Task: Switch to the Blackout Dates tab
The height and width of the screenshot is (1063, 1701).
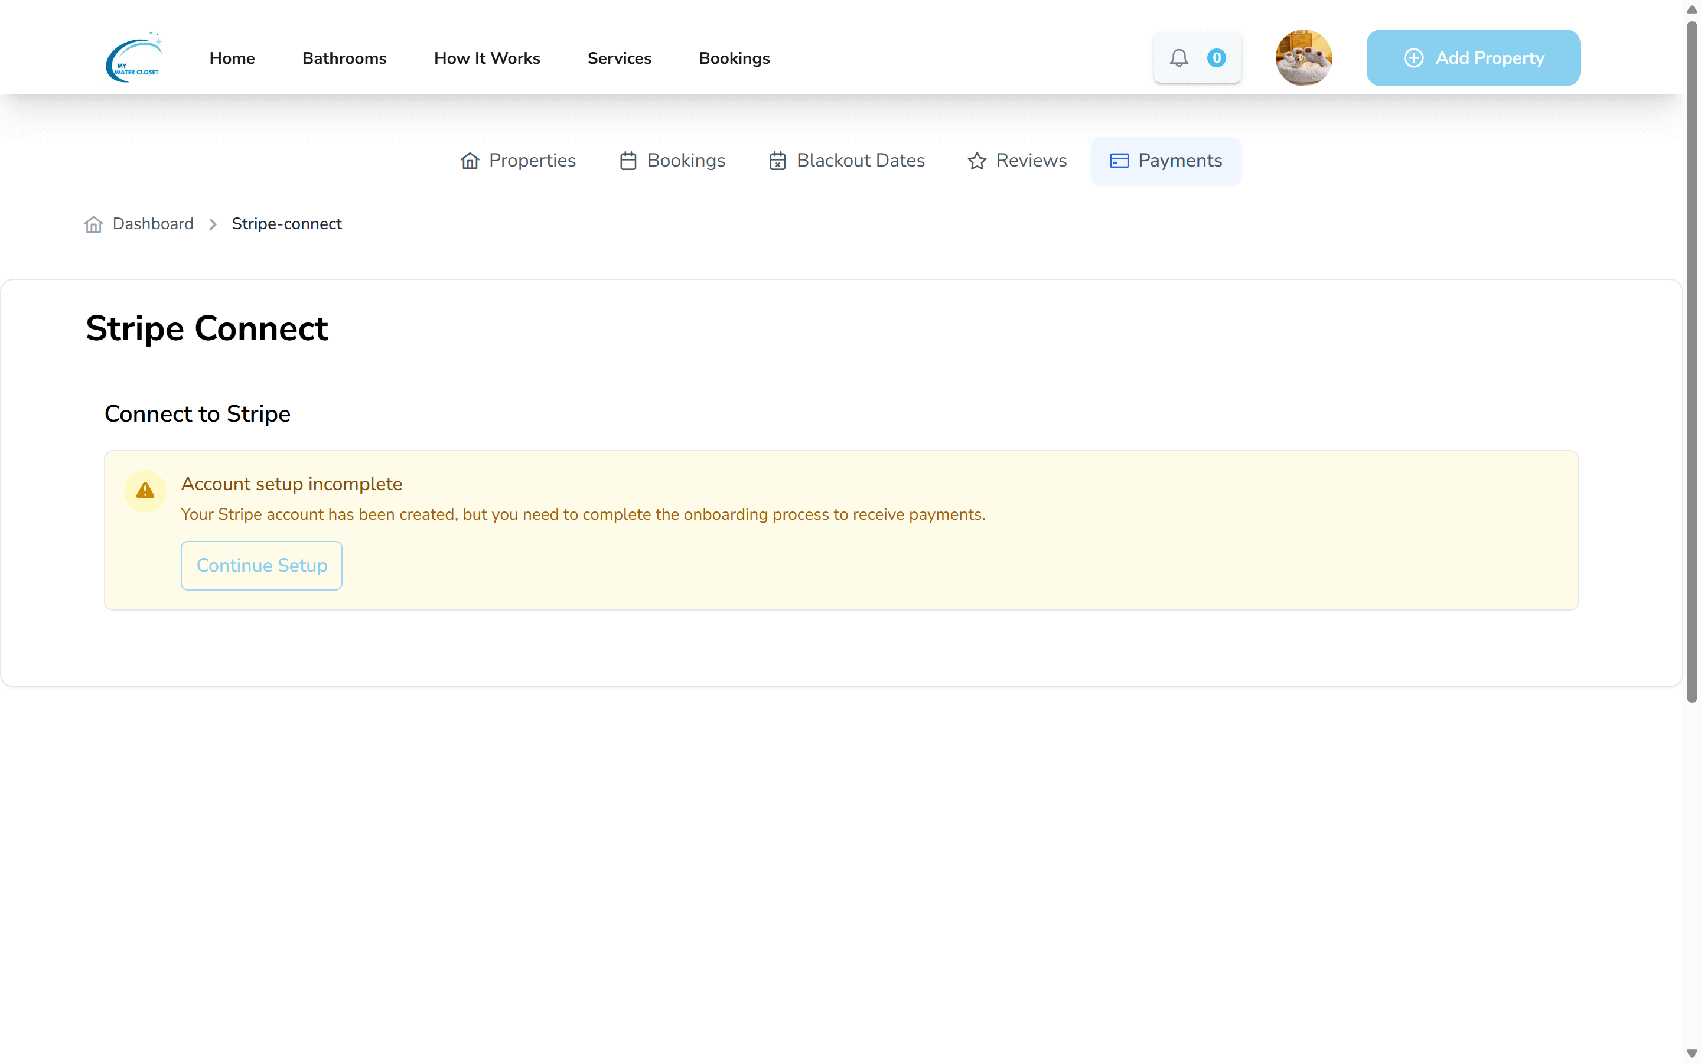Action: [x=846, y=161]
